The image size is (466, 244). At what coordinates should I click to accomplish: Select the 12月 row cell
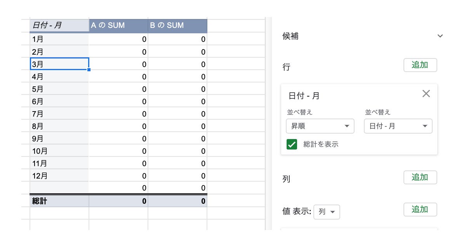coord(59,176)
